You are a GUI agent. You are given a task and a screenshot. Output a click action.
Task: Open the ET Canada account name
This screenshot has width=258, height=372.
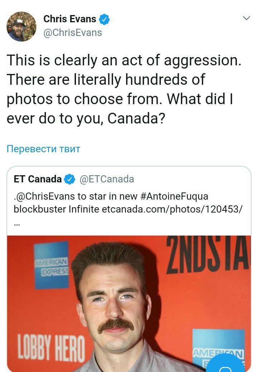[38, 179]
